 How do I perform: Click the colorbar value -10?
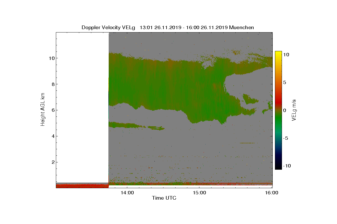pos(287,166)
